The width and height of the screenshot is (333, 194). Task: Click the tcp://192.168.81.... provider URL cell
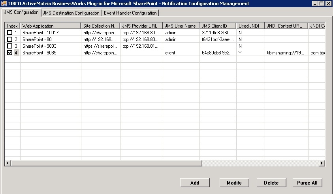[141, 46]
